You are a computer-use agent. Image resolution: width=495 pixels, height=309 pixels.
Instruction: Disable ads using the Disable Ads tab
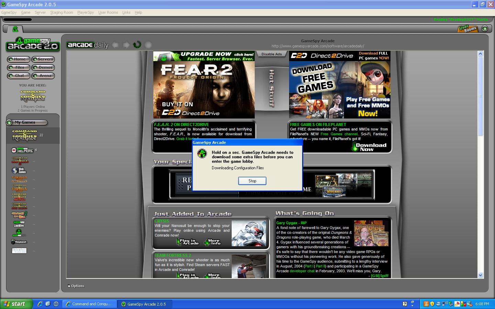pyautogui.click(x=271, y=54)
